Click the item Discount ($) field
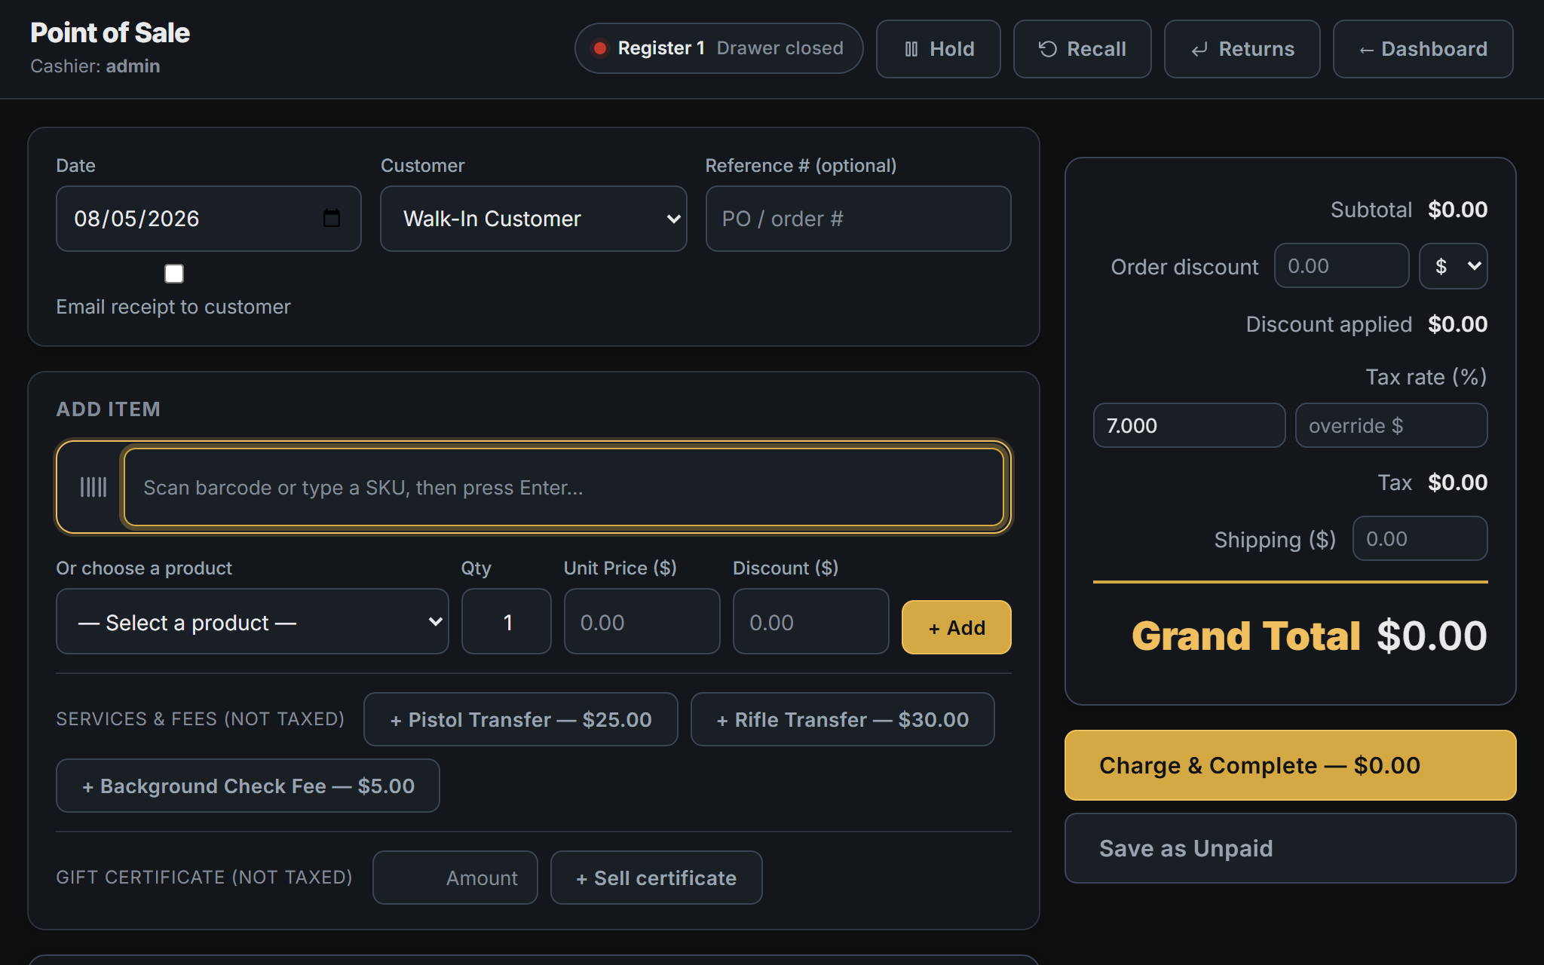 pos(811,622)
